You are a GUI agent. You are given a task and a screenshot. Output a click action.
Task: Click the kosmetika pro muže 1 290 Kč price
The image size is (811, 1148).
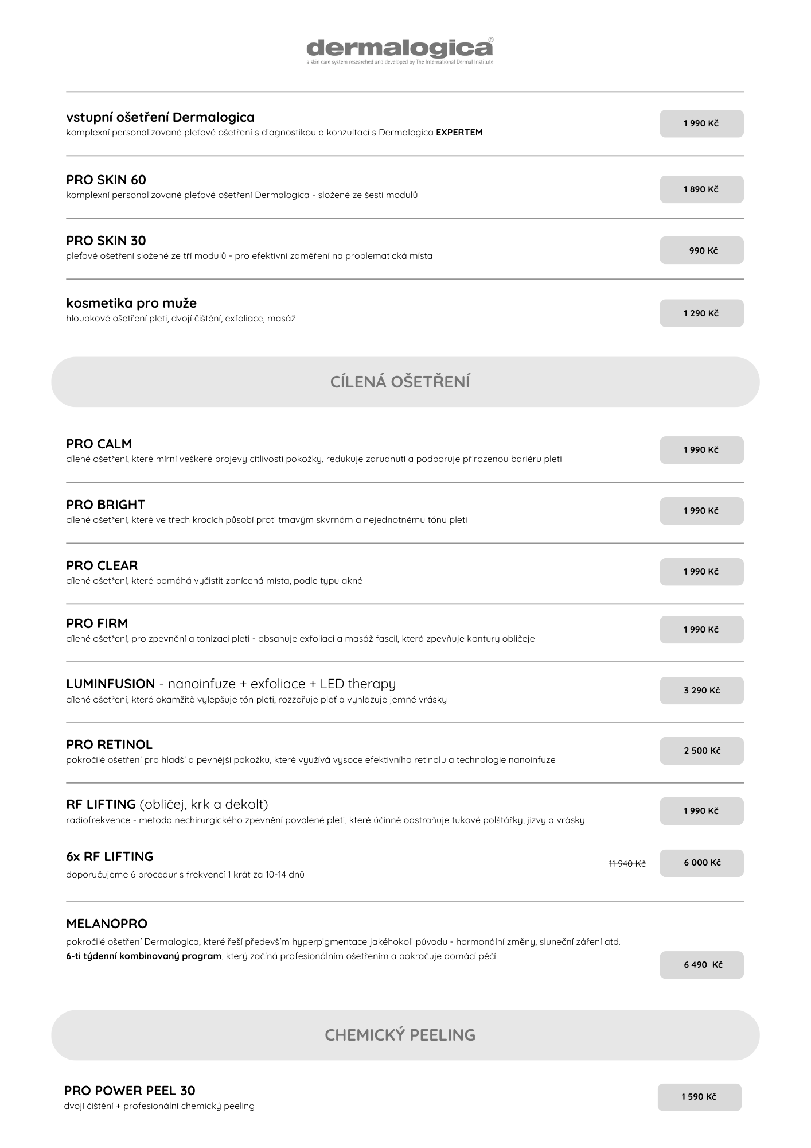point(701,313)
